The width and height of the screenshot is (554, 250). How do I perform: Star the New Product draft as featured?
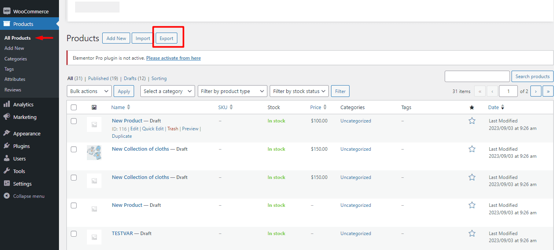click(x=472, y=120)
